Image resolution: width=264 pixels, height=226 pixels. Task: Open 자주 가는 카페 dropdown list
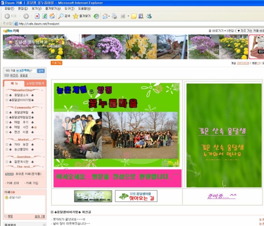(250, 31)
